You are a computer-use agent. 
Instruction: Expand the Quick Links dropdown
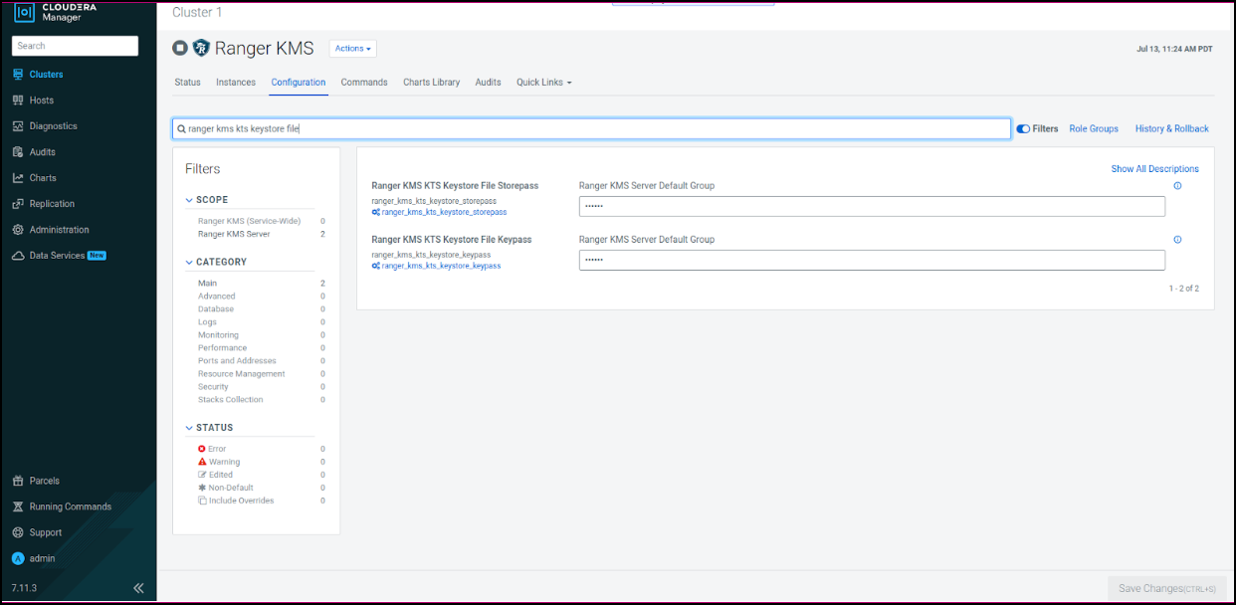click(x=543, y=83)
